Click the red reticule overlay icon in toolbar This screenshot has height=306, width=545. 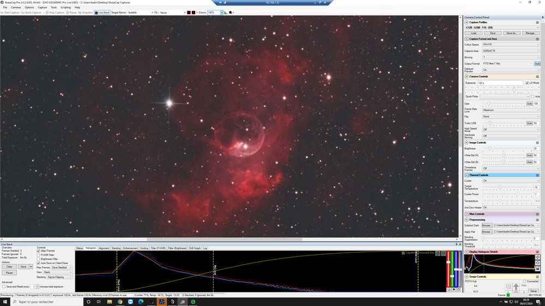pos(189,13)
